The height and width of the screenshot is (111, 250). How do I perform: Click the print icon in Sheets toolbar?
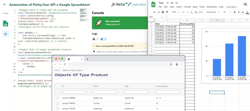(163, 12)
